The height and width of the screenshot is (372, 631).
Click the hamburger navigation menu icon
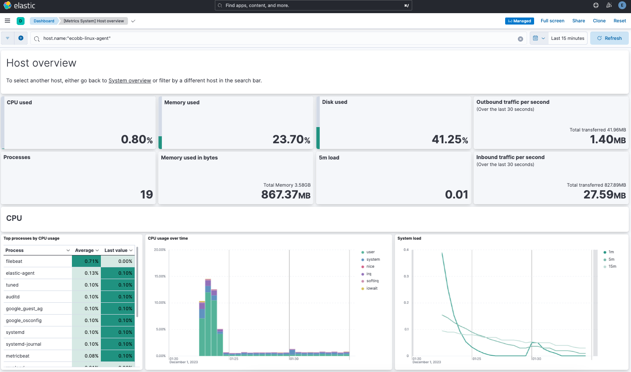pyautogui.click(x=7, y=21)
